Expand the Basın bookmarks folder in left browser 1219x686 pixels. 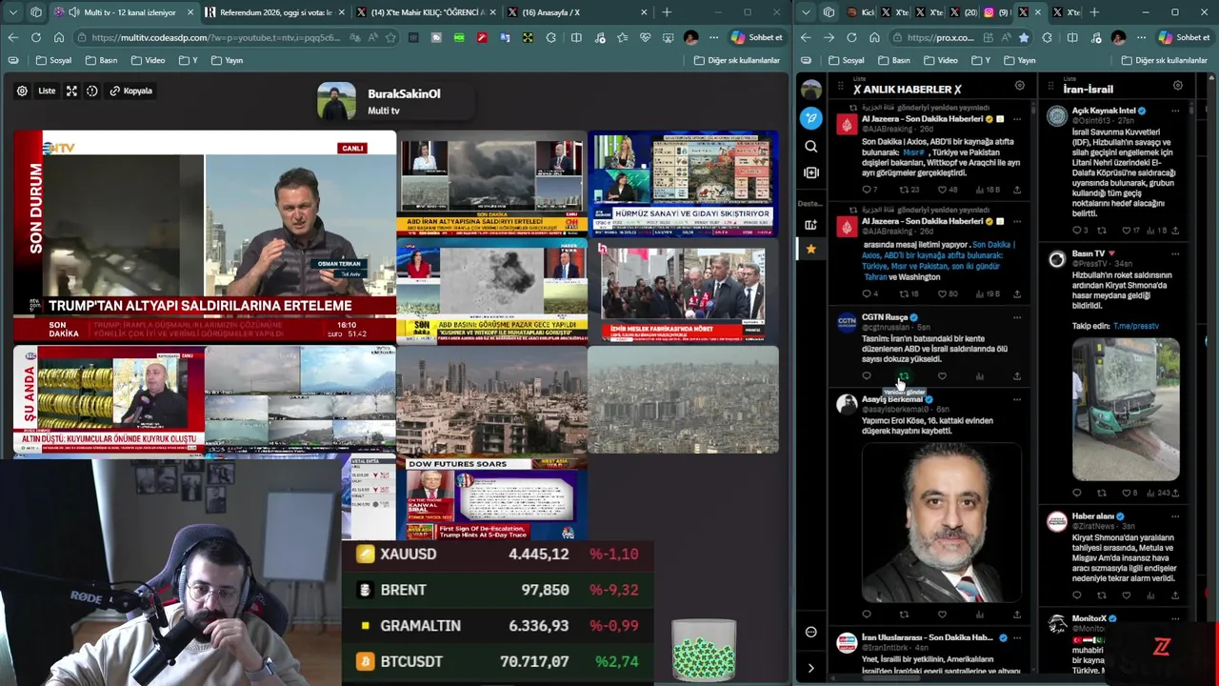102,60
